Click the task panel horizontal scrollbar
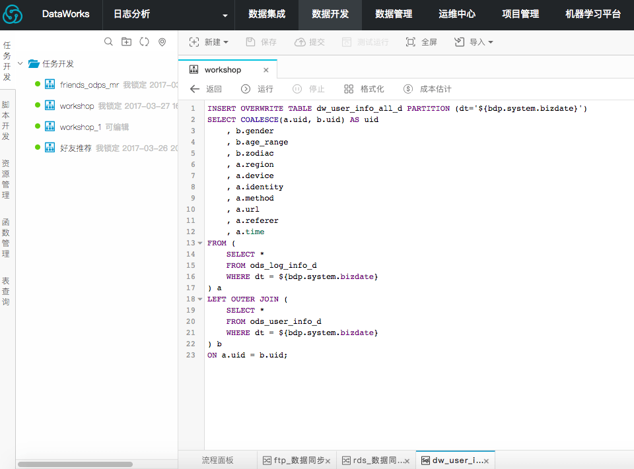 point(75,464)
